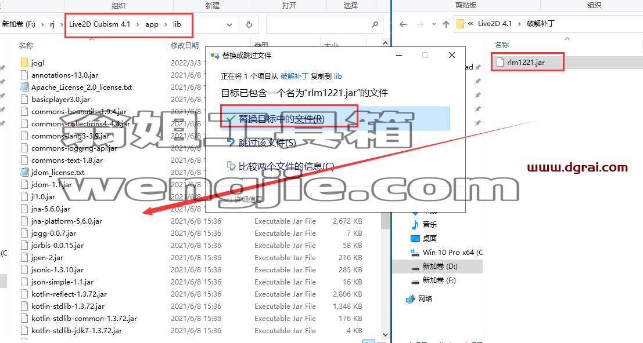The image size is (643, 343).
Task: Click the lib destination link in dialog
Action: (x=338, y=76)
